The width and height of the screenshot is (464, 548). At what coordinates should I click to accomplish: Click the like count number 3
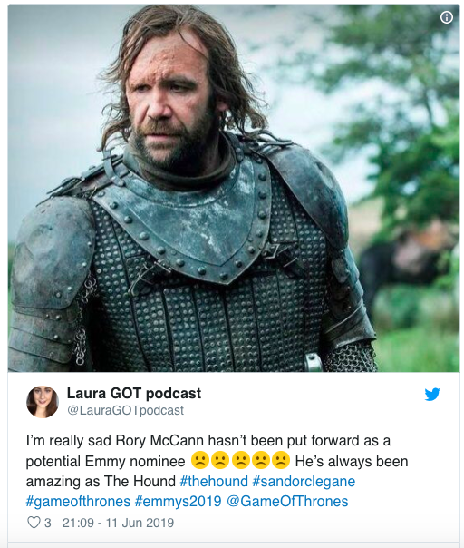(x=48, y=523)
